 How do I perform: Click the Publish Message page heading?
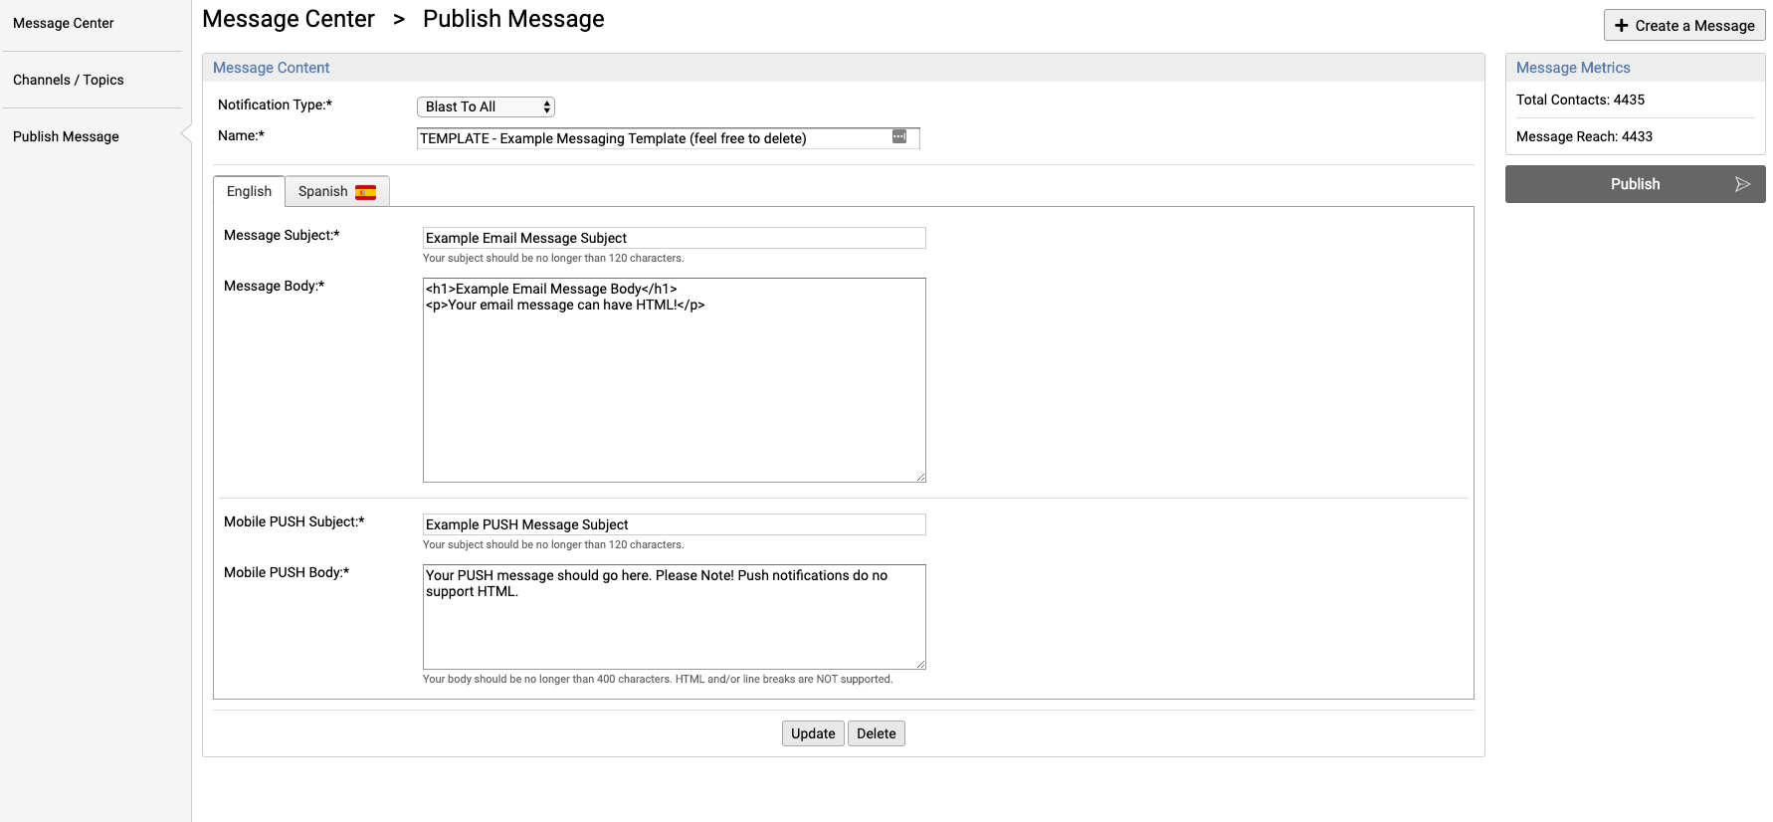point(513,19)
